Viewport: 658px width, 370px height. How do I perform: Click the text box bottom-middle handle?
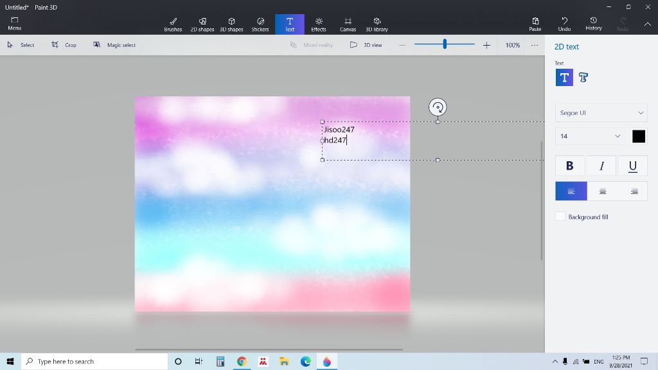pyautogui.click(x=437, y=160)
